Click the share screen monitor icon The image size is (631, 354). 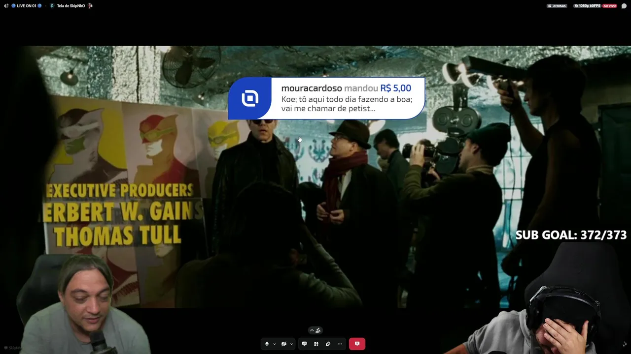[x=304, y=344]
